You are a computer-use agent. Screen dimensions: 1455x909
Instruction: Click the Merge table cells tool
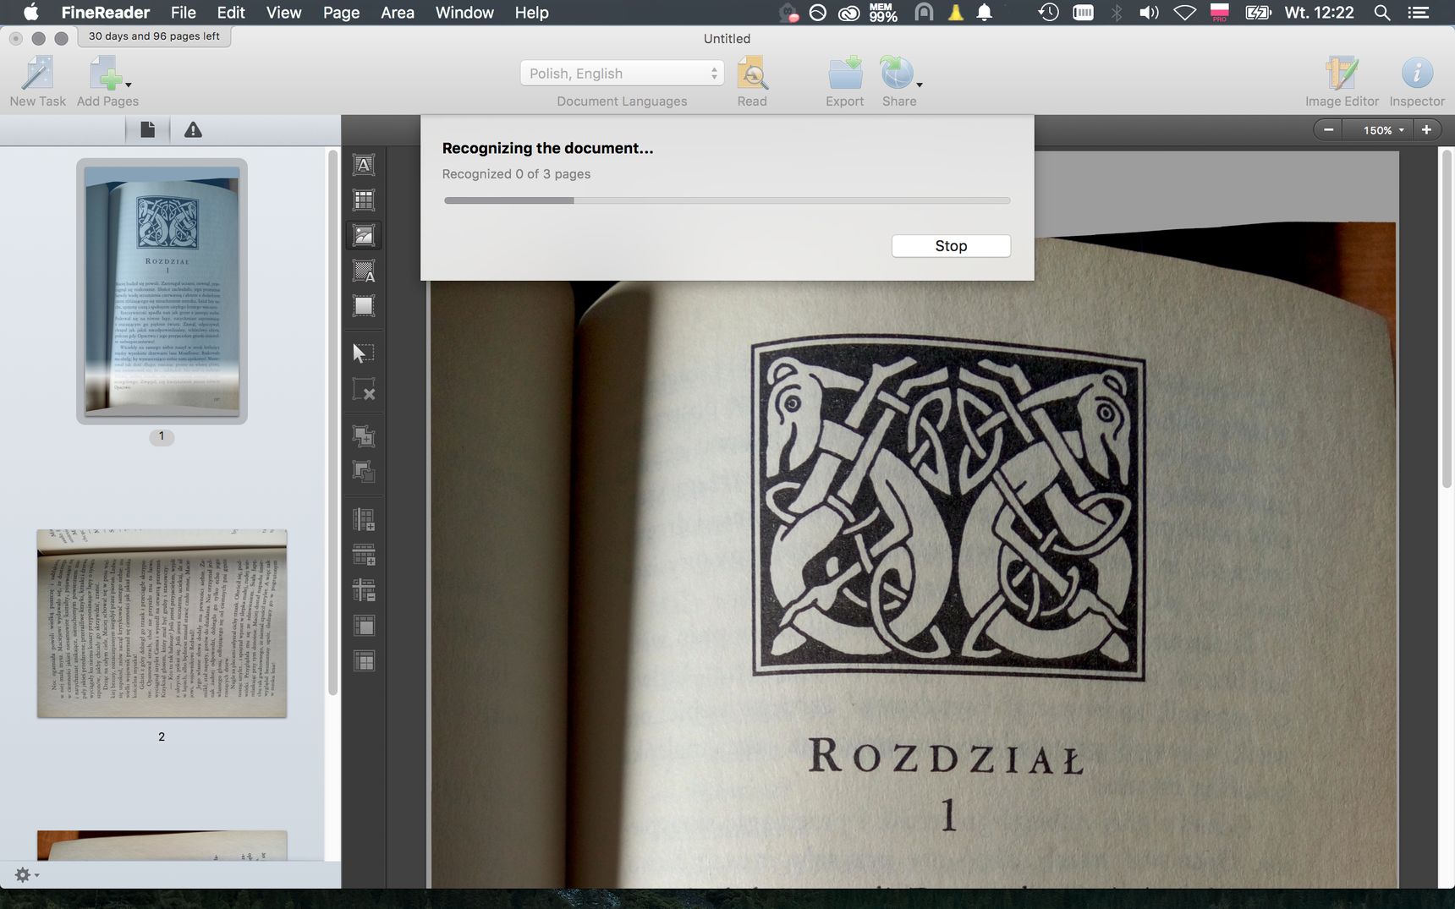[364, 626]
